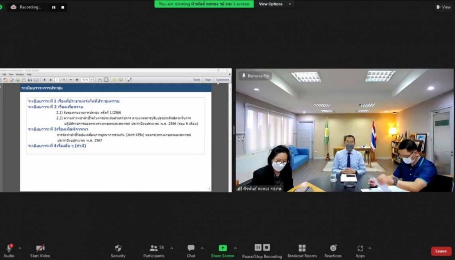Screen dimensions: 455x260
Task: Click the Fit Width scrolling icon
Action: click(100, 80)
